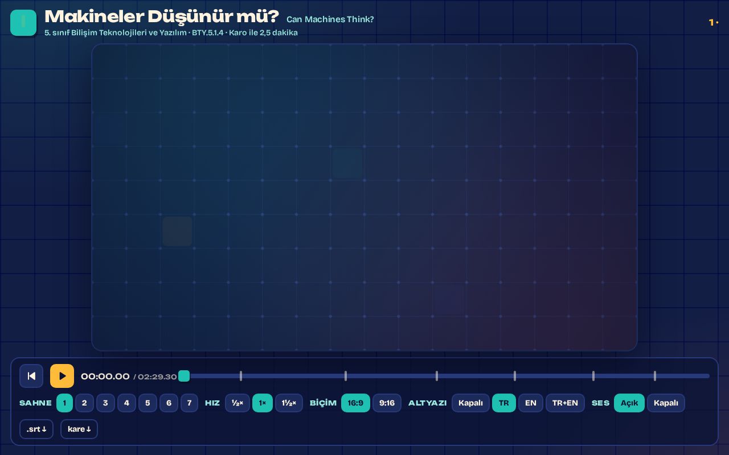Image resolution: width=729 pixels, height=455 pixels.
Task: Export a frame with the kare button
Action: pyautogui.click(x=79, y=429)
